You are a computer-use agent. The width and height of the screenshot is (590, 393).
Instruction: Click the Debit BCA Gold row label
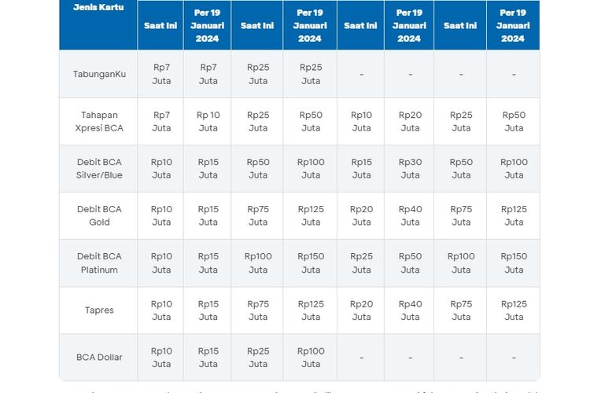click(98, 215)
